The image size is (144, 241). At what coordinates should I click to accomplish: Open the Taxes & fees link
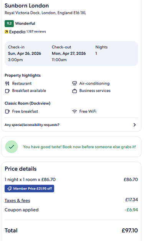point(17,201)
